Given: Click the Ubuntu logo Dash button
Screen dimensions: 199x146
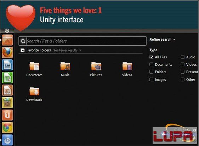Looking at the screenshot, I should (x=7, y=30).
